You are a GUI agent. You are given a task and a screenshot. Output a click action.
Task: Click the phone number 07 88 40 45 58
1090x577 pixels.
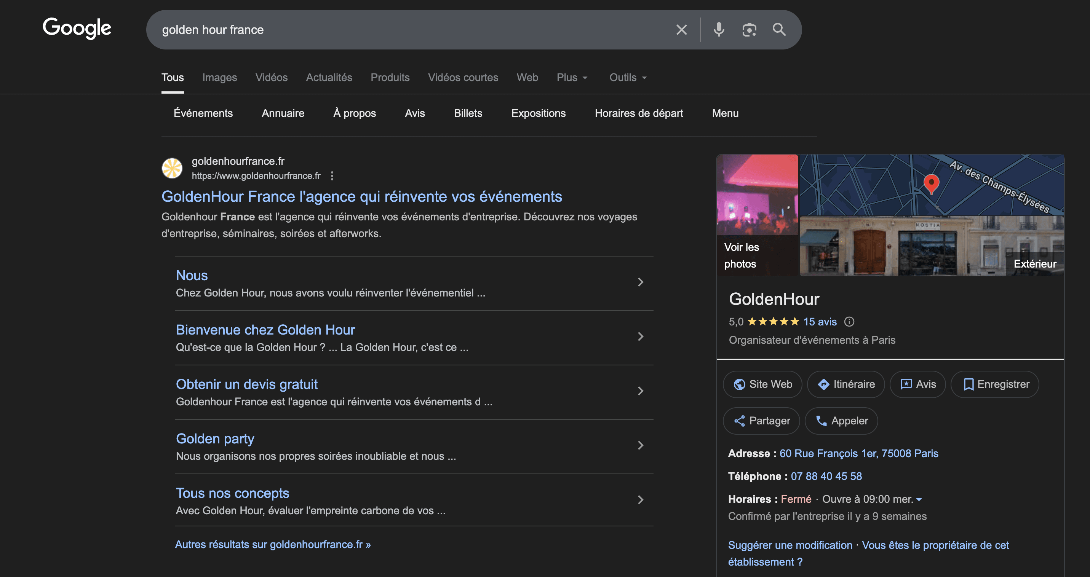click(826, 477)
